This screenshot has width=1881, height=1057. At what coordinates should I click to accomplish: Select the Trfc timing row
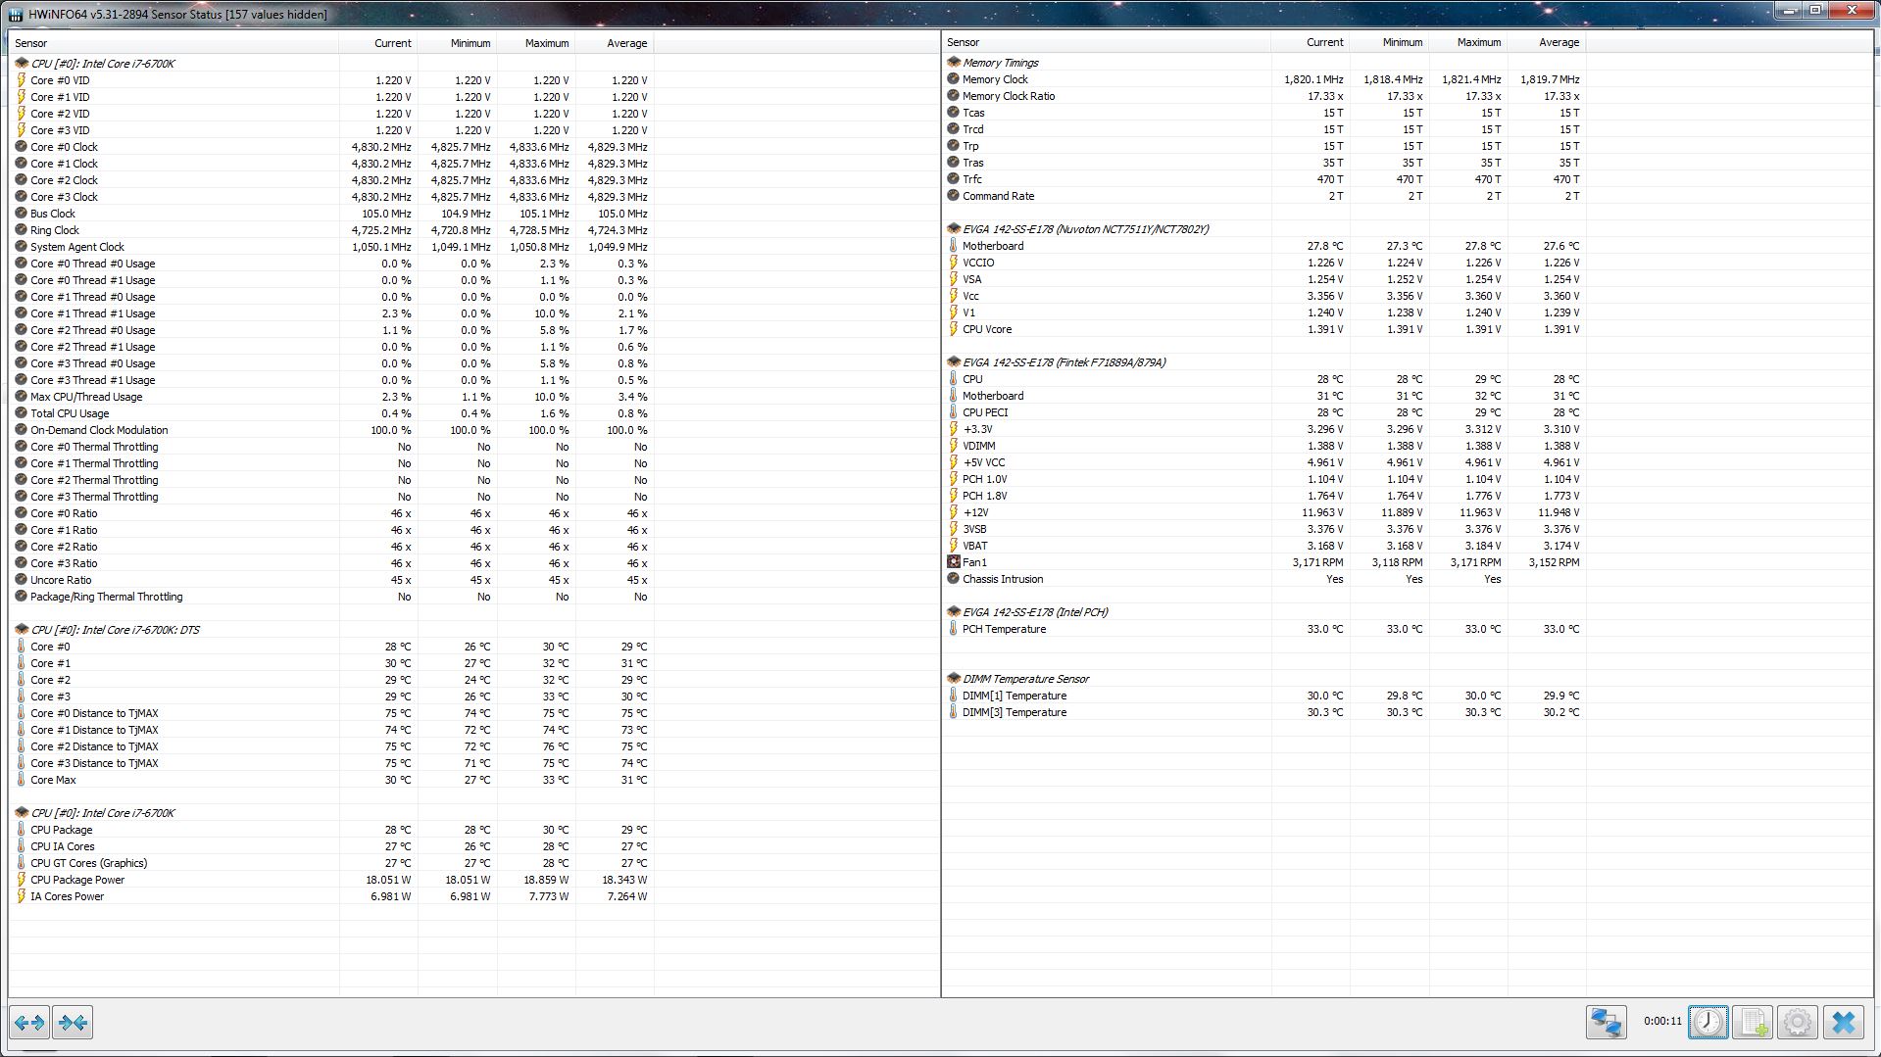(1264, 179)
